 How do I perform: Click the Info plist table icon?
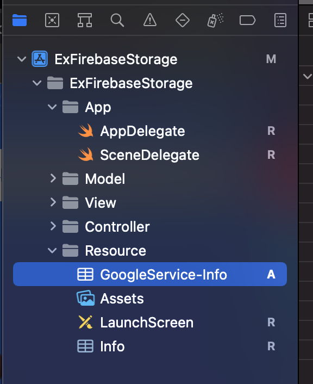(85, 346)
